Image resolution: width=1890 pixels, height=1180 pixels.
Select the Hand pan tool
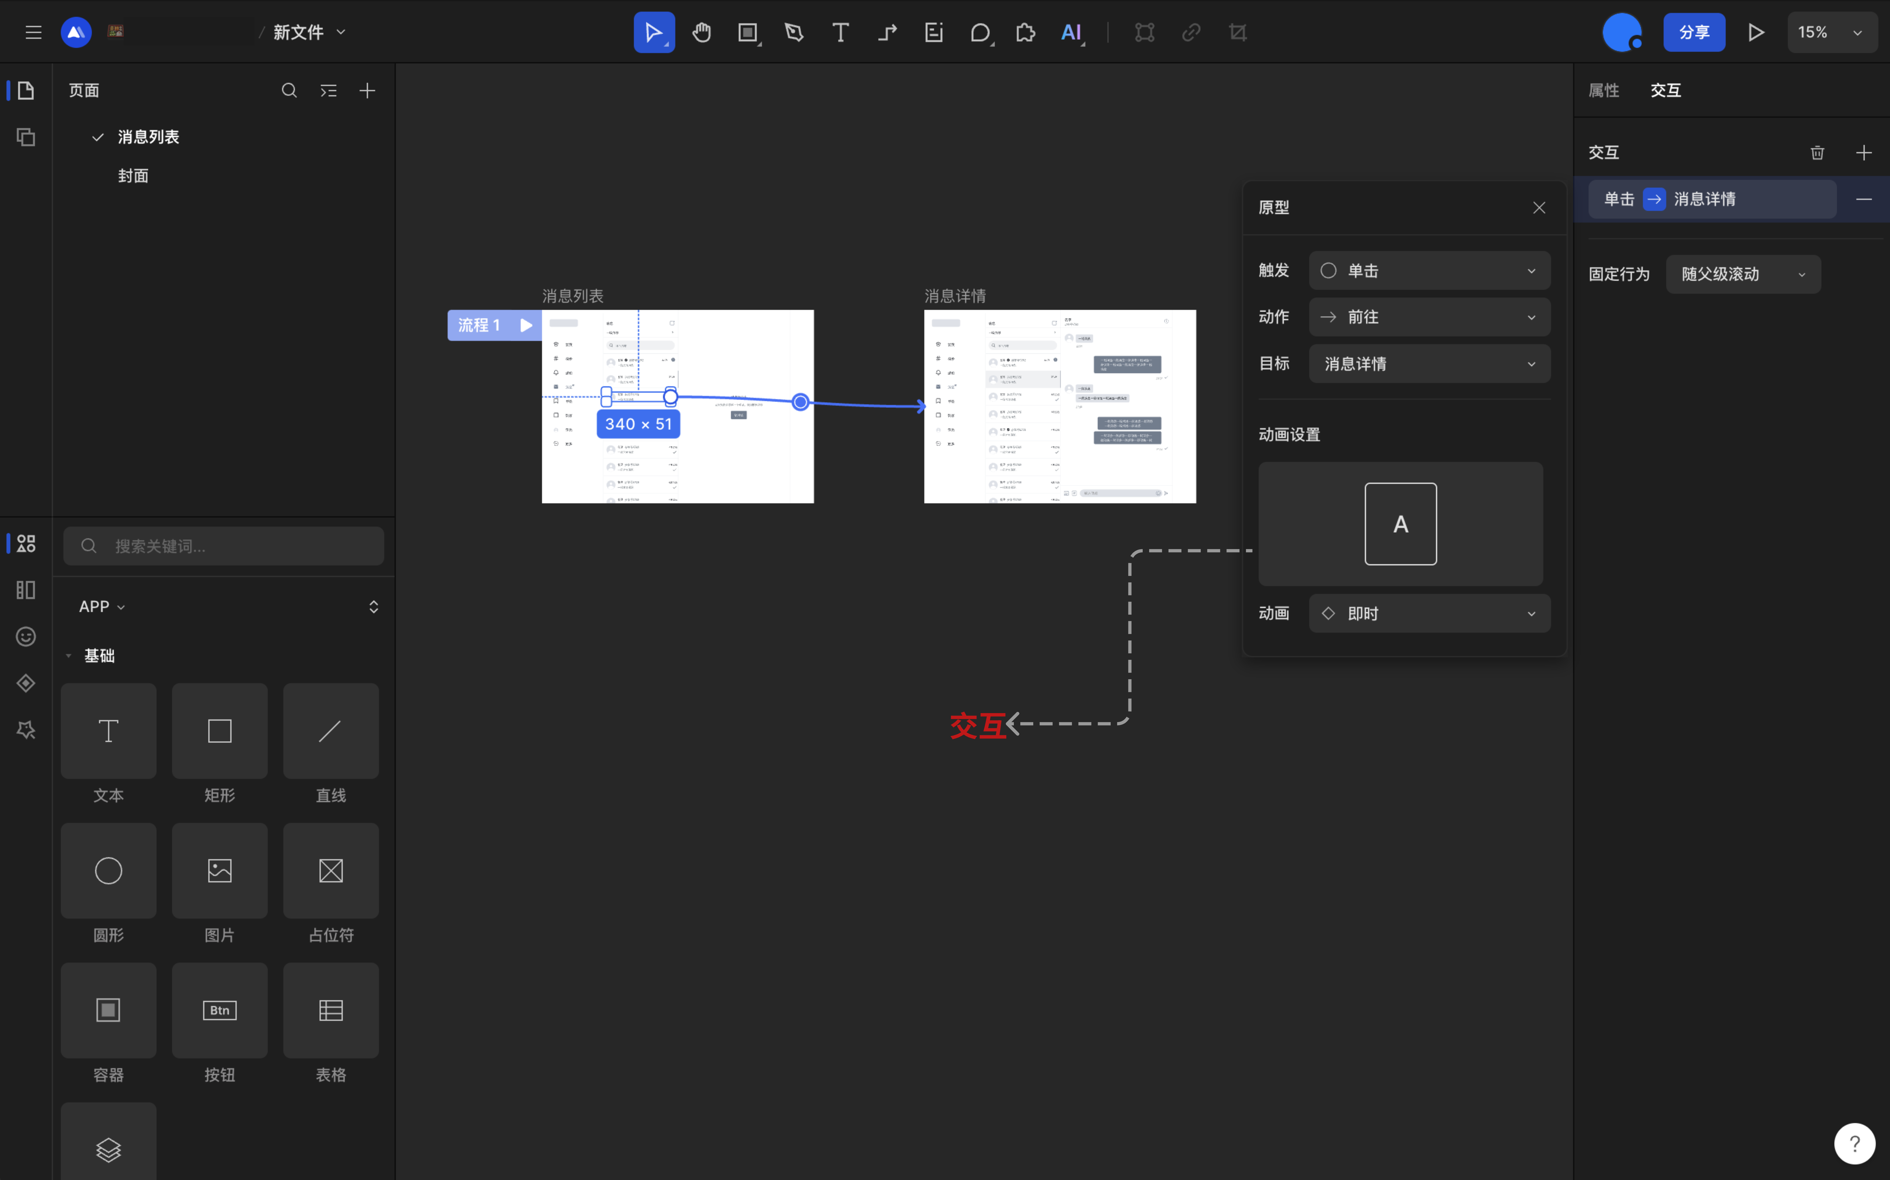click(x=702, y=32)
